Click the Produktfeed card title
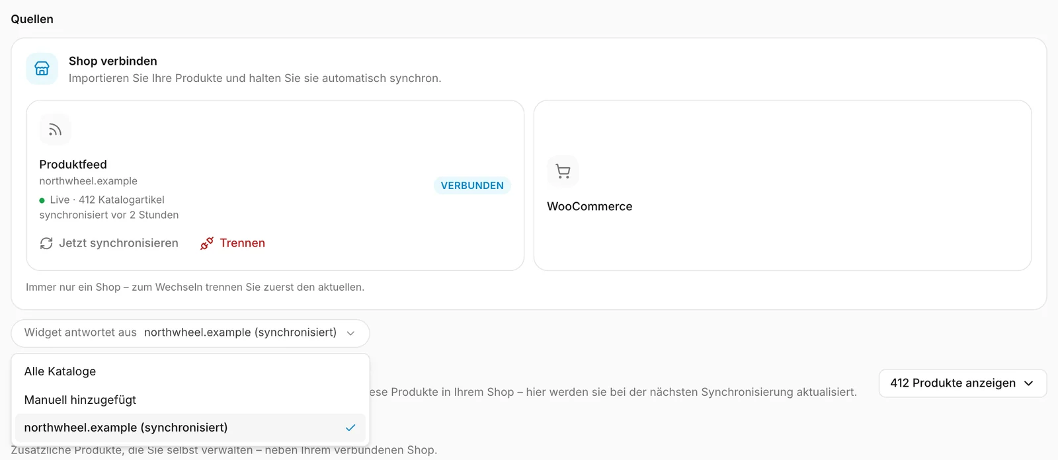Screen dimensions: 1058x460 [x=73, y=165]
